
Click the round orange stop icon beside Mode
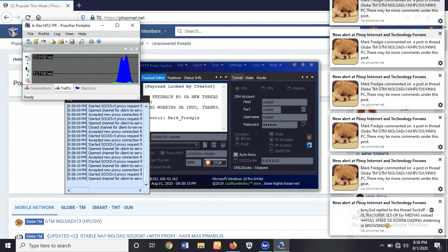pos(309,137)
